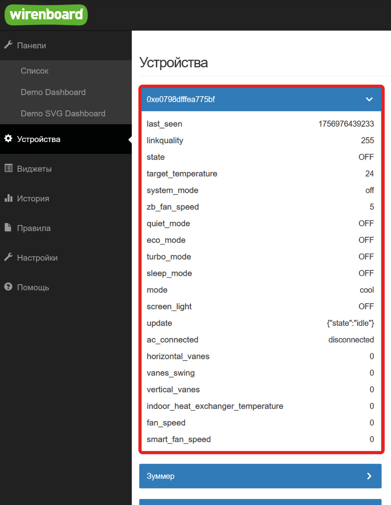The image size is (391, 505).
Task: Click the wrench icon beside Настройки
Action: point(8,257)
